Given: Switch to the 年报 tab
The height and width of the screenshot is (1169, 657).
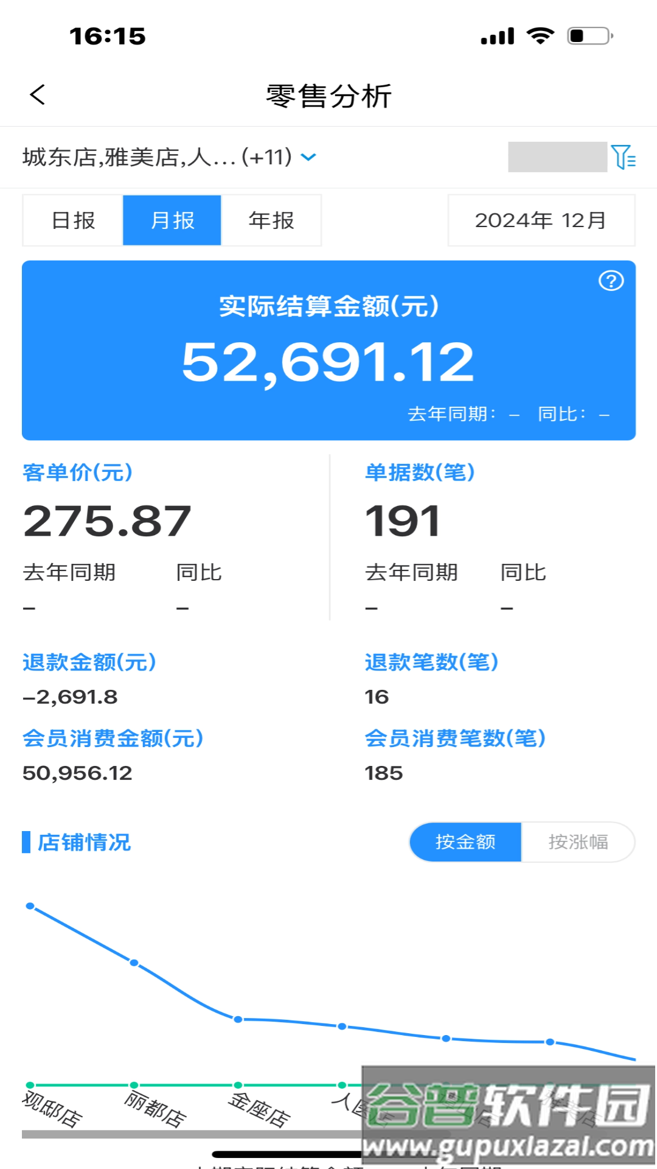Looking at the screenshot, I should [x=271, y=220].
